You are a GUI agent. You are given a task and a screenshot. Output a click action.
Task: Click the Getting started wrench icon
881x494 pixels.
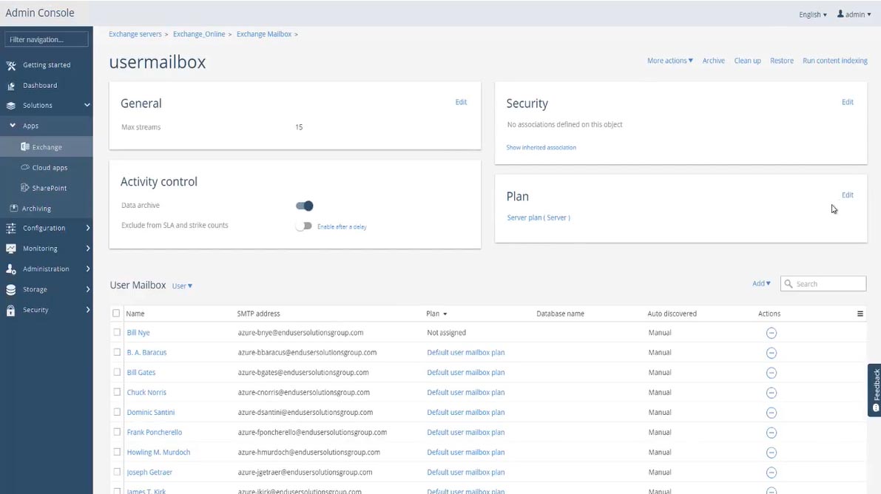11,65
